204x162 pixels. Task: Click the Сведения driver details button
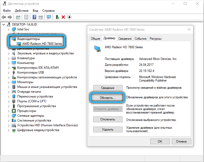[x=108, y=88]
